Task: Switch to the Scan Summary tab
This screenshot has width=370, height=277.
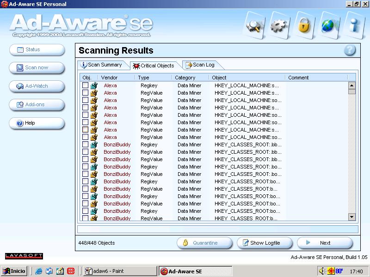Action: point(103,65)
